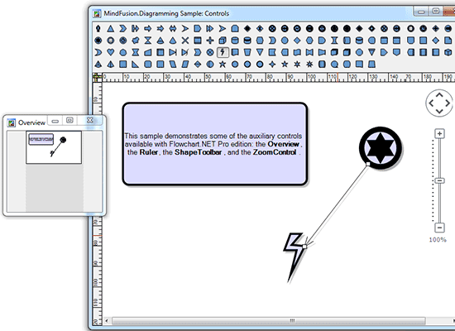Image resolution: width=455 pixels, height=331 pixels.
Task: Choose the solid black diamond shape
Action: tap(247, 28)
